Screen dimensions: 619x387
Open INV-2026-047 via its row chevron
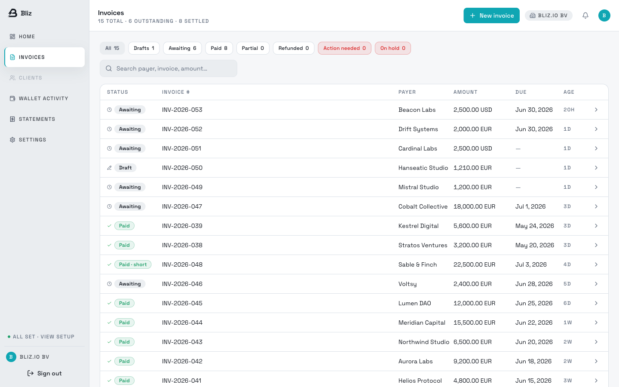pos(596,206)
